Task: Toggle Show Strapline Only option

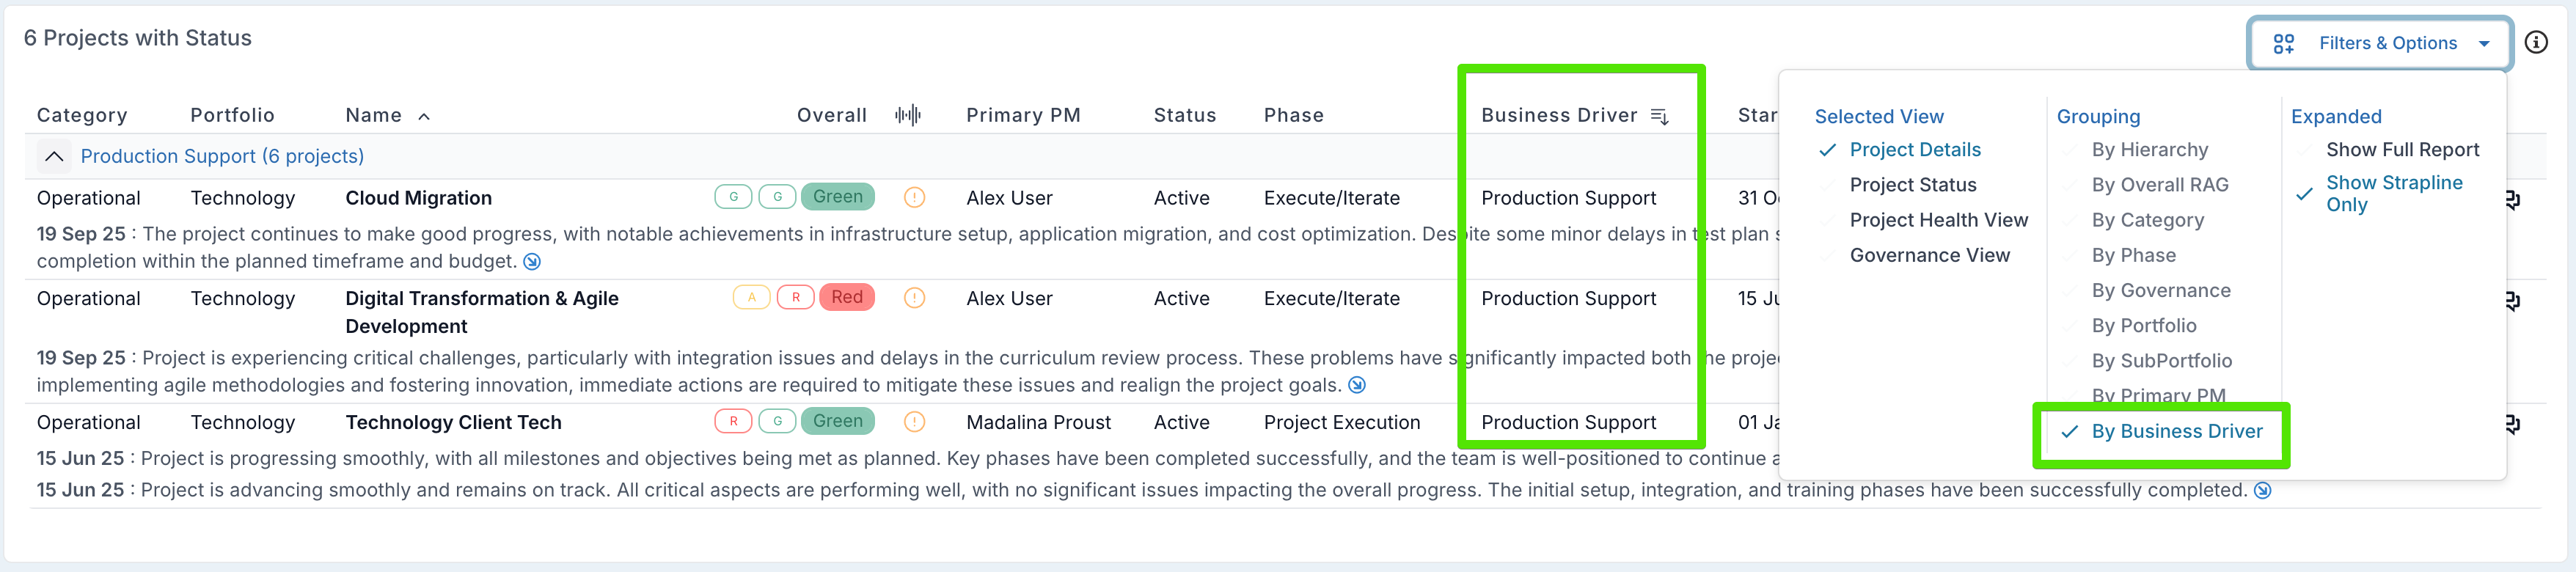Action: (2393, 193)
